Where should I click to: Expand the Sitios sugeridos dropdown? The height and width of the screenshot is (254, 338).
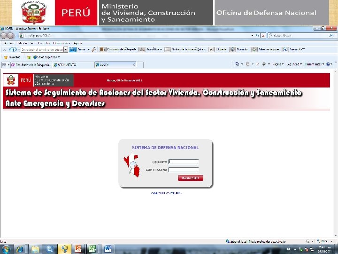click(x=59, y=57)
